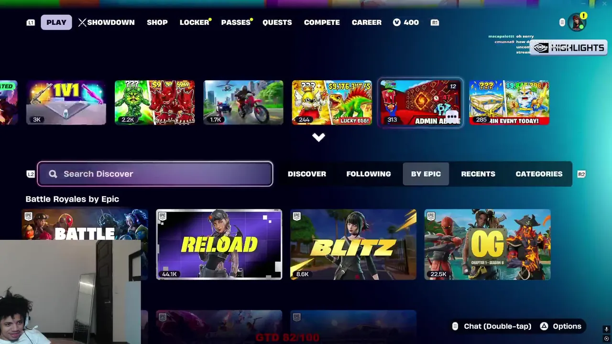This screenshot has height=344, width=612.
Task: Open the player avatar profile
Action: point(577,22)
